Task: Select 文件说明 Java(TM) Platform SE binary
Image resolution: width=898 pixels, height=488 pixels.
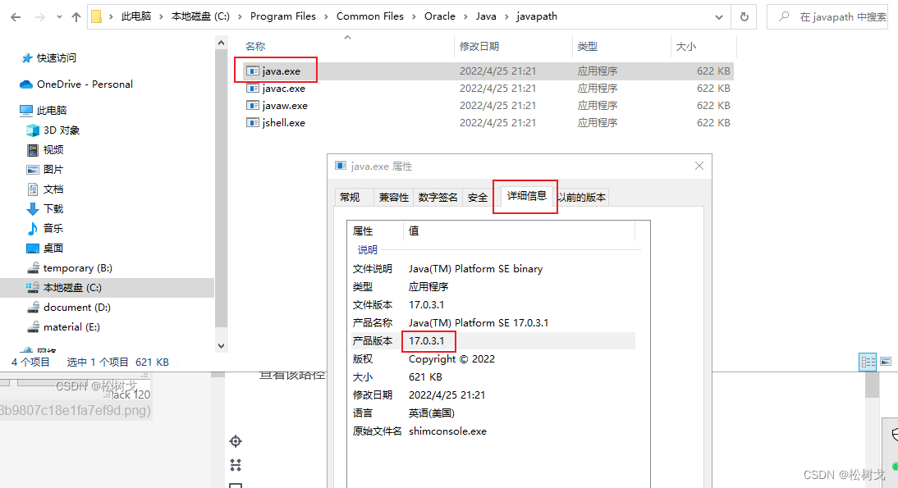Action: point(475,269)
